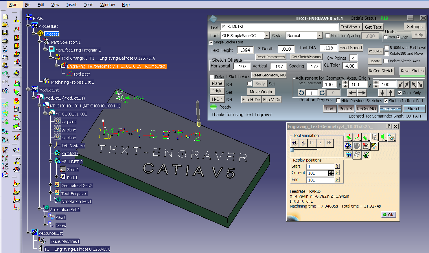Click OK in the replay dialog
The height and width of the screenshot is (253, 429).
389,215
